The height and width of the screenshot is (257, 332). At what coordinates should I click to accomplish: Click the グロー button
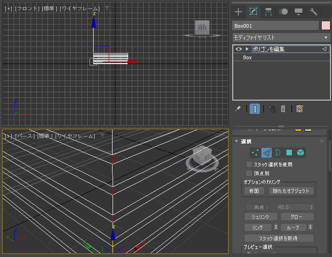click(297, 217)
